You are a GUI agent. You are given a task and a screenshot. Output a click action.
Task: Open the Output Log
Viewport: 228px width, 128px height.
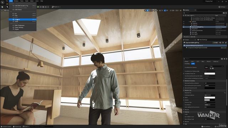[17, 127]
